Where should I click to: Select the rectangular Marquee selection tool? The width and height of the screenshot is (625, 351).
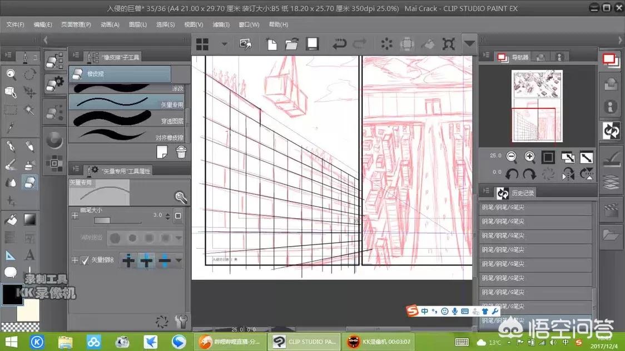tap(11, 109)
